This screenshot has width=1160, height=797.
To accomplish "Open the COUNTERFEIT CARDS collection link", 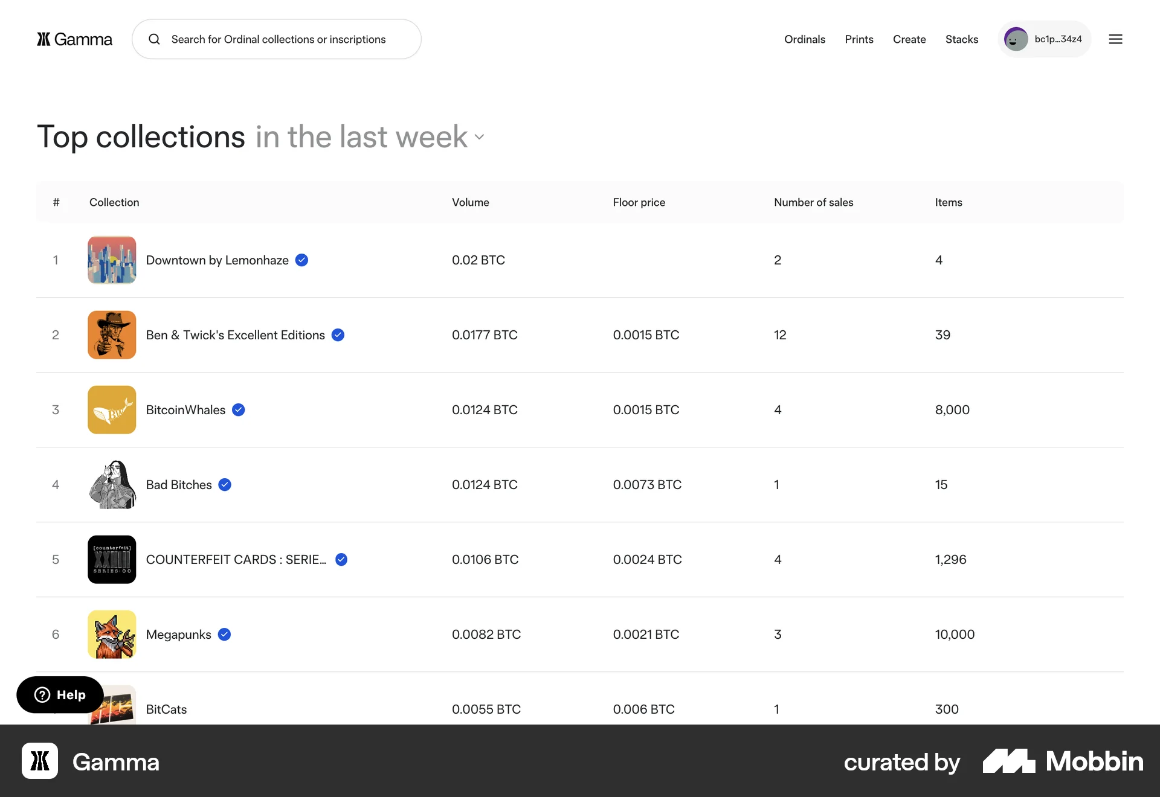I will 236,560.
